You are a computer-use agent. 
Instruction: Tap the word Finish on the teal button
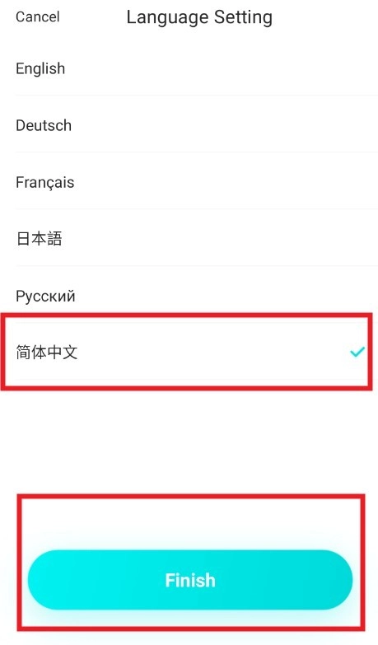(x=190, y=580)
